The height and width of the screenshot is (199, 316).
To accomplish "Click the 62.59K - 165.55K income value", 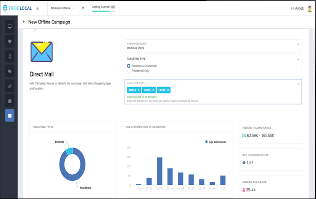I will 260,136.
